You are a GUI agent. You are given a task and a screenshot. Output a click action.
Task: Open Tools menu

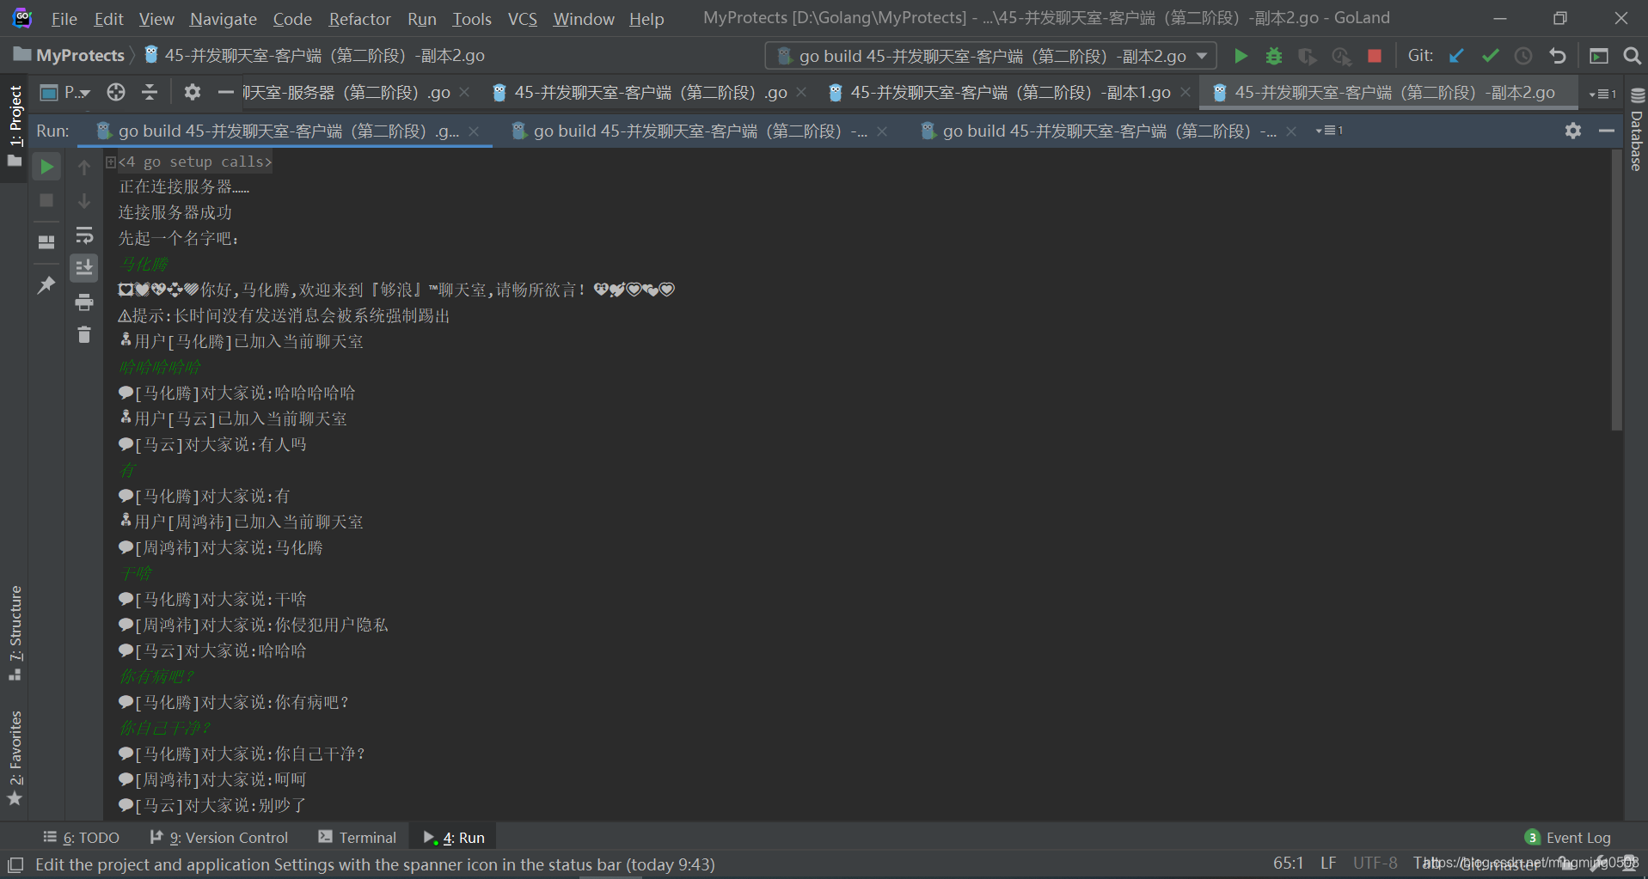472,19
